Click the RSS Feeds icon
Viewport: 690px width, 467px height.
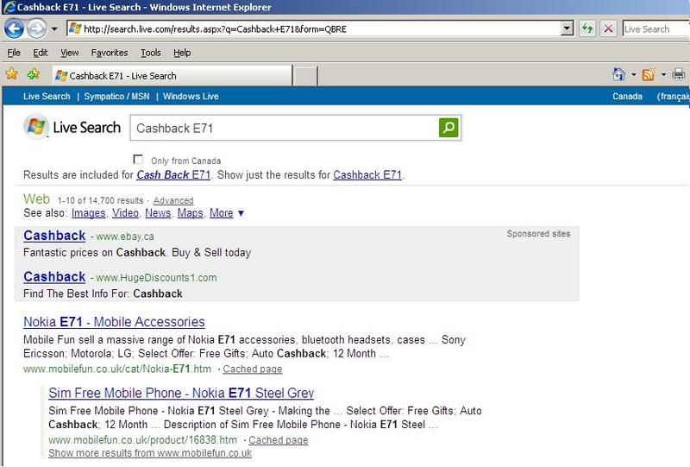pyautogui.click(x=649, y=74)
